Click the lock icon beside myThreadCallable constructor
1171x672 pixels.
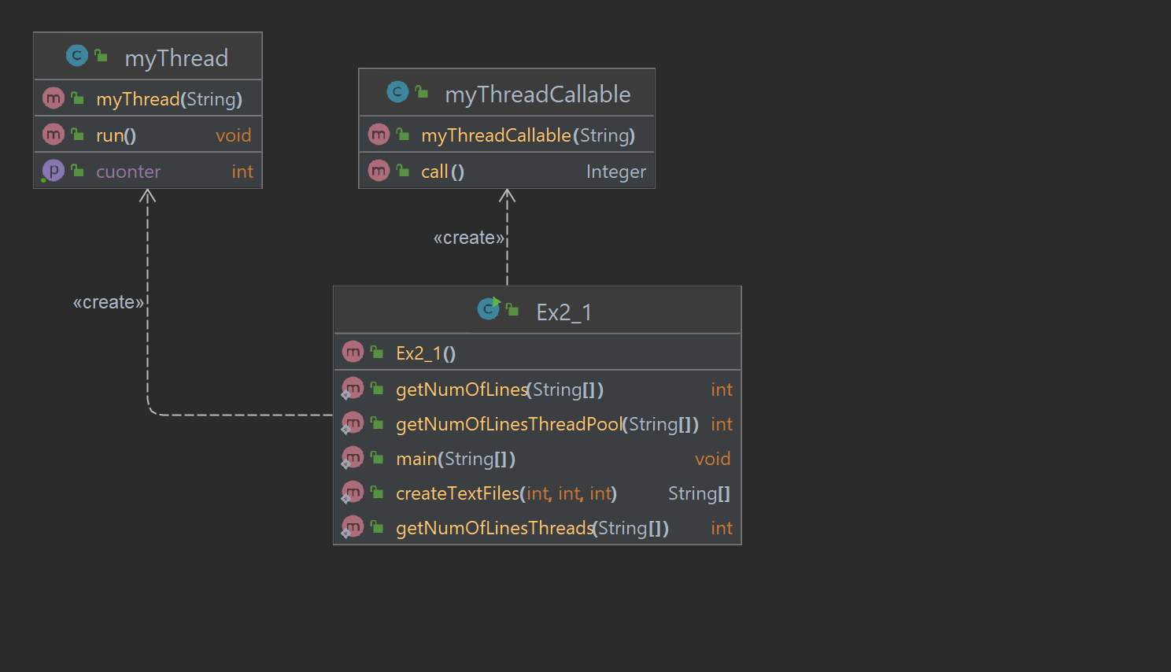(403, 134)
